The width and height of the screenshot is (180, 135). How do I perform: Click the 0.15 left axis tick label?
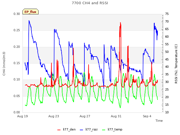[17, 63]
